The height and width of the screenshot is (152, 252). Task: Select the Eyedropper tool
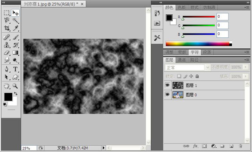tap(16, 28)
